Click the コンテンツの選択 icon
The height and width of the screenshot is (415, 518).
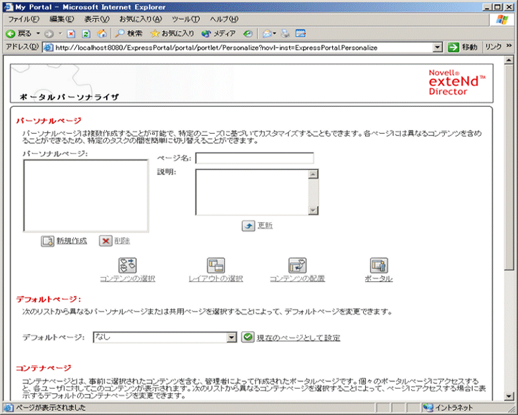127,265
